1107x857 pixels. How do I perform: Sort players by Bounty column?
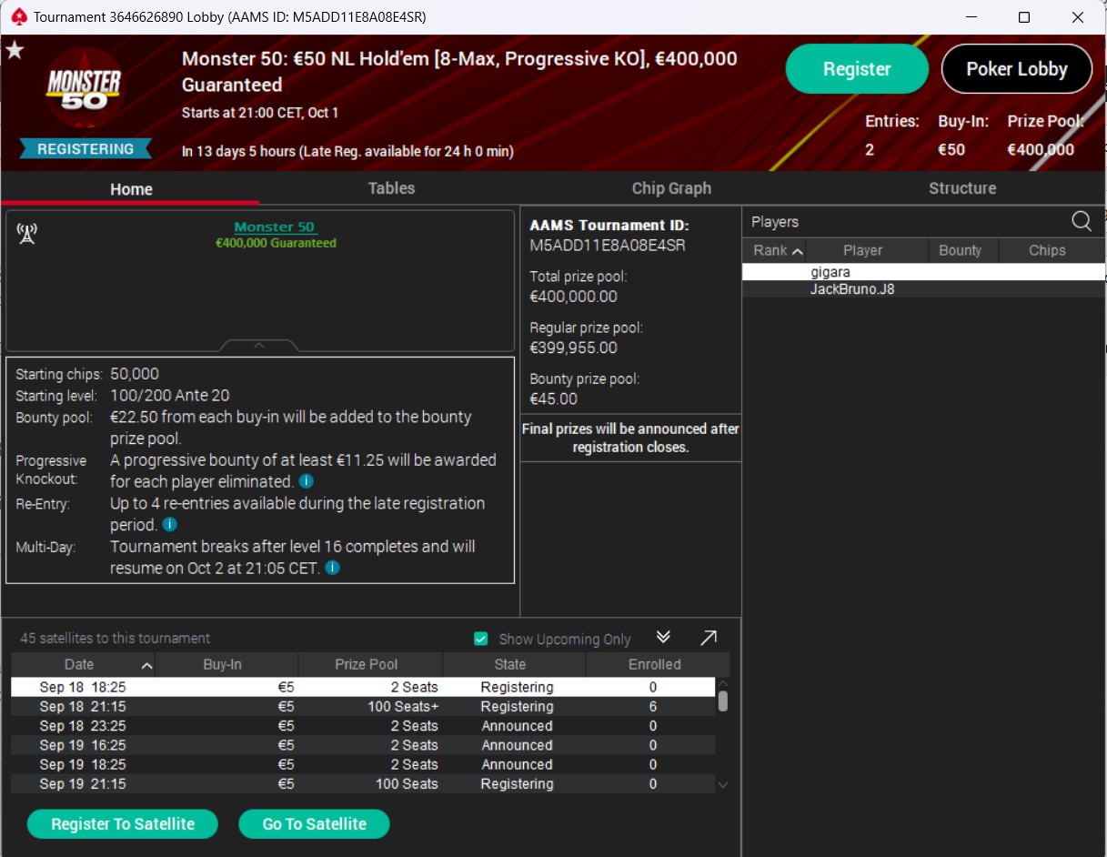tap(961, 250)
